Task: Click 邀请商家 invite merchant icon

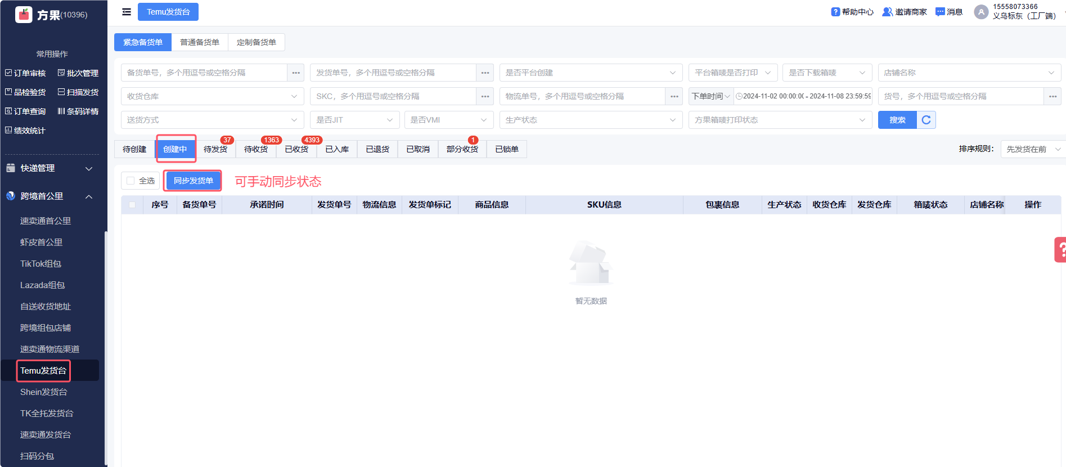Action: click(x=887, y=12)
